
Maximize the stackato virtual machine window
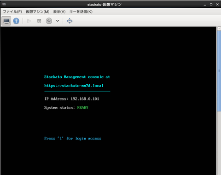211,5
